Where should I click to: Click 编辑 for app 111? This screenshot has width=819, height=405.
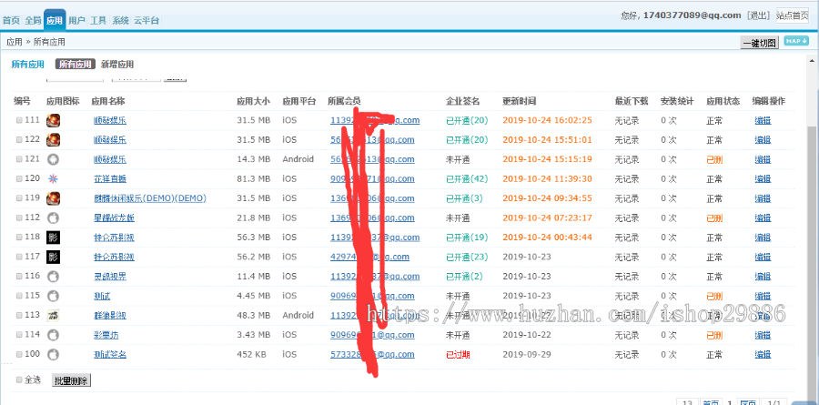(763, 121)
